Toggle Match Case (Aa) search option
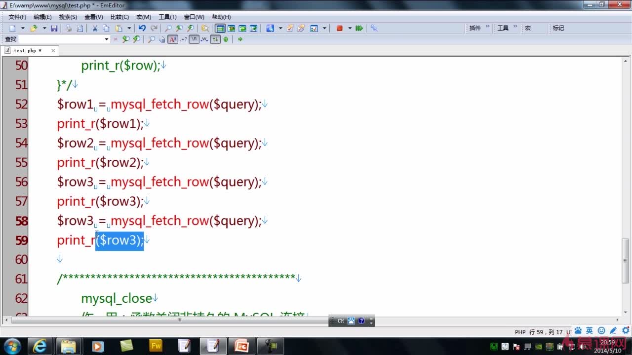The height and width of the screenshot is (355, 632). pos(172,39)
